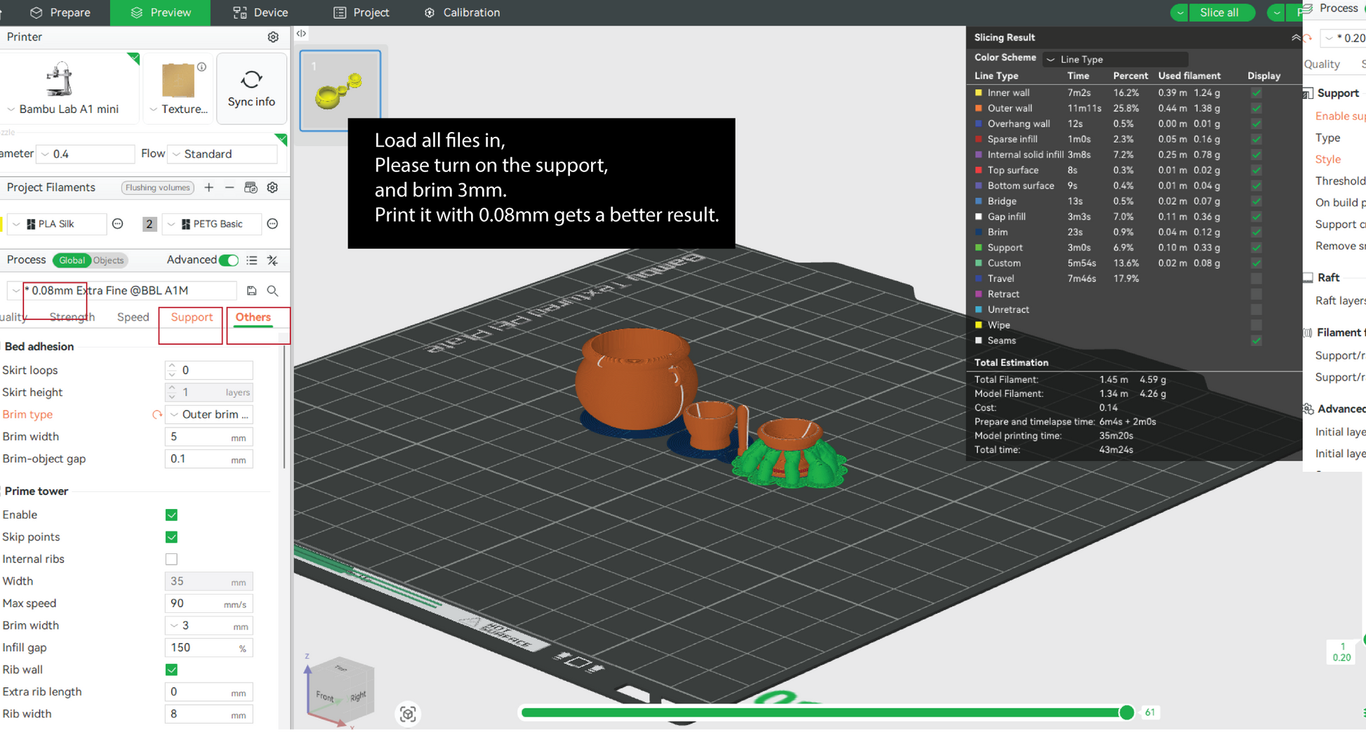
Task: Search process settings with magnifier icon
Action: [x=273, y=291]
